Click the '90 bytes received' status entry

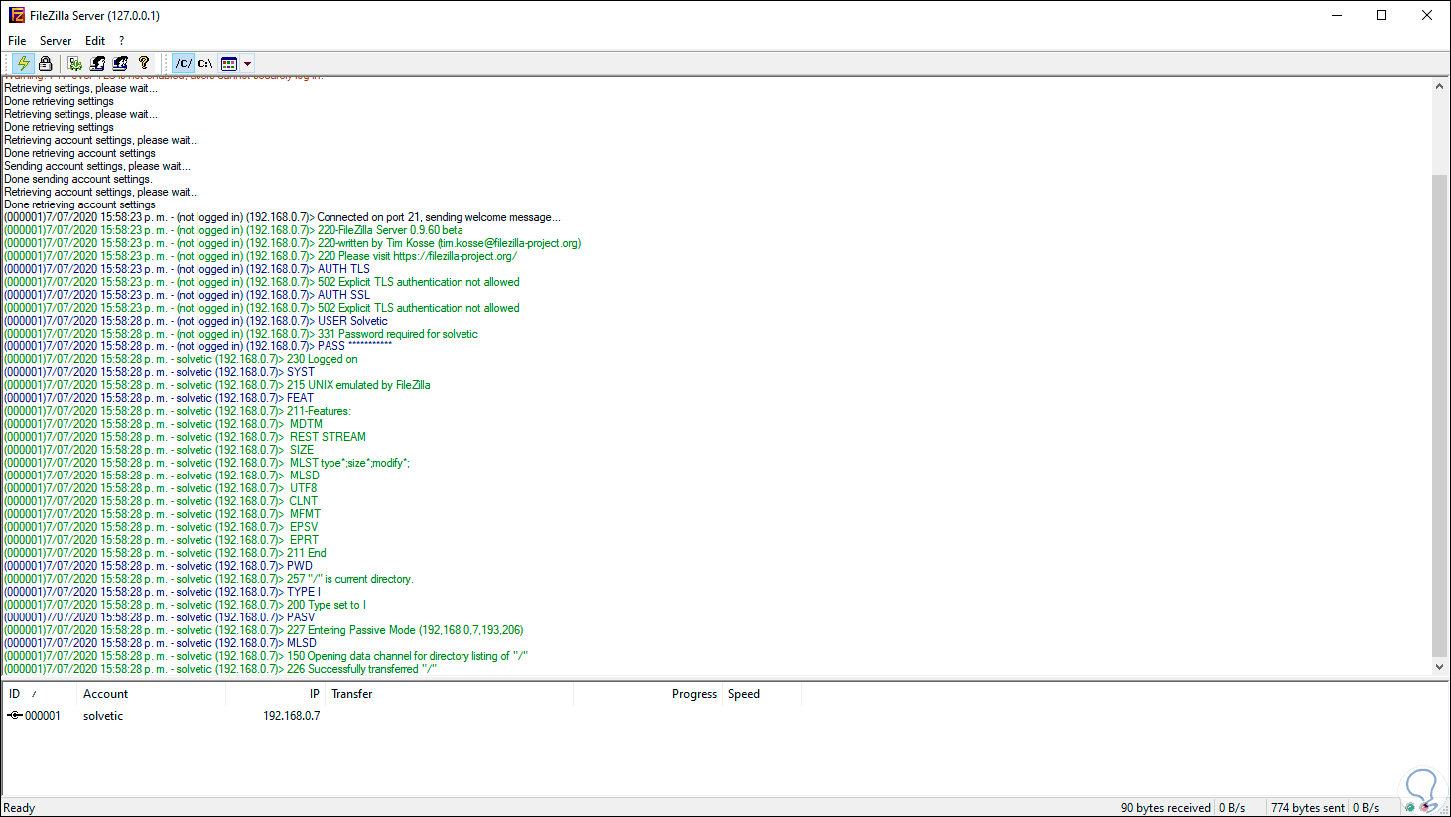pyautogui.click(x=1166, y=808)
